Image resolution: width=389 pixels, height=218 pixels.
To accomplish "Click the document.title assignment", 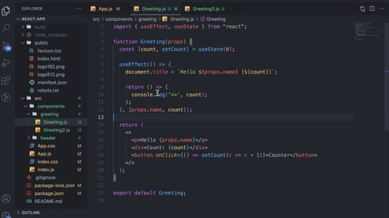I will [x=201, y=72].
